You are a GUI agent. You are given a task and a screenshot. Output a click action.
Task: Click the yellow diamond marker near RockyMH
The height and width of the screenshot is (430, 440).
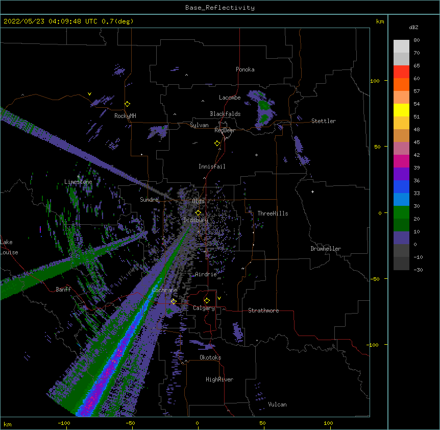[x=128, y=104]
